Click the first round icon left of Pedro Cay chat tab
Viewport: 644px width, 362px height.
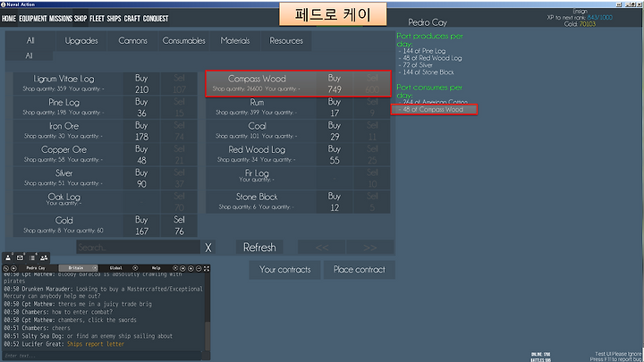click(x=5, y=268)
